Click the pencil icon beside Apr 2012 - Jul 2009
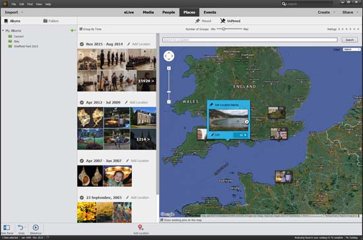 126,102
